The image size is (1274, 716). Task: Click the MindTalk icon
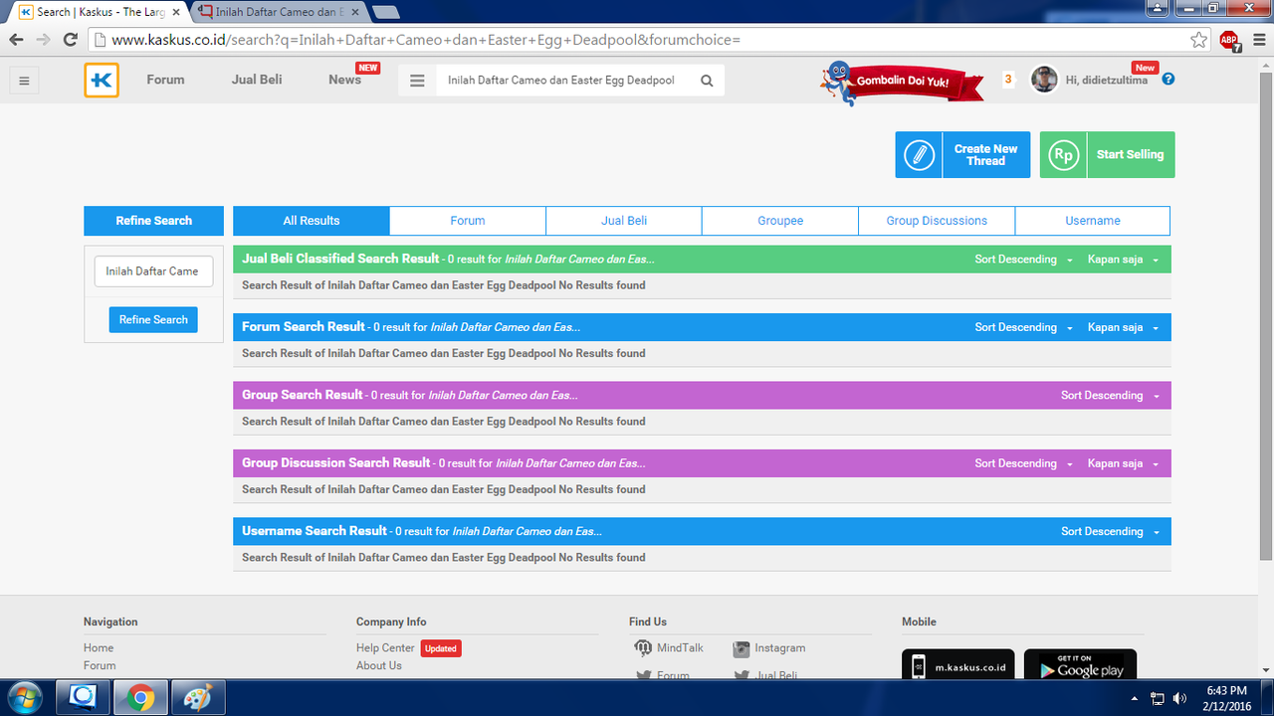tap(643, 648)
